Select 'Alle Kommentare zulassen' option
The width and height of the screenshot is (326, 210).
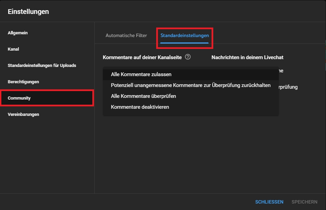tap(141, 74)
